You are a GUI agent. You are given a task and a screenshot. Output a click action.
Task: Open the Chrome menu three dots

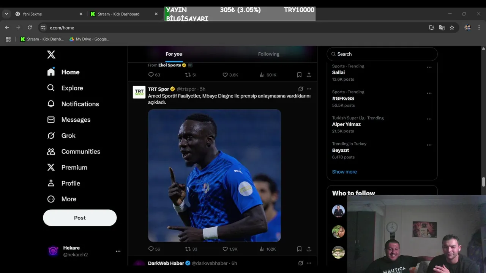[479, 28]
